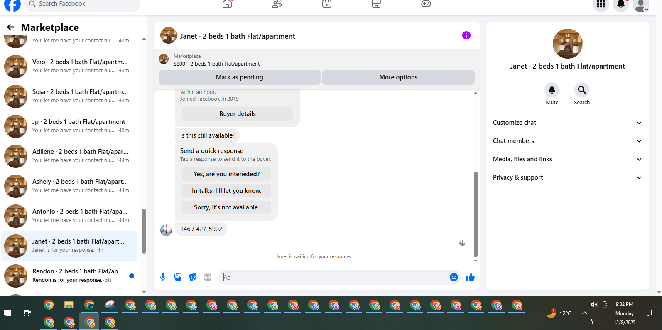
Task: Click the volume speaker icon in system tray
Action: 594,305
